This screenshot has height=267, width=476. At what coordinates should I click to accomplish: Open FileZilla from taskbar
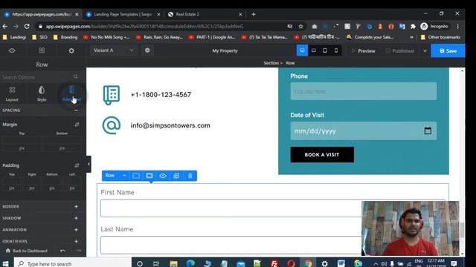[x=274, y=263]
